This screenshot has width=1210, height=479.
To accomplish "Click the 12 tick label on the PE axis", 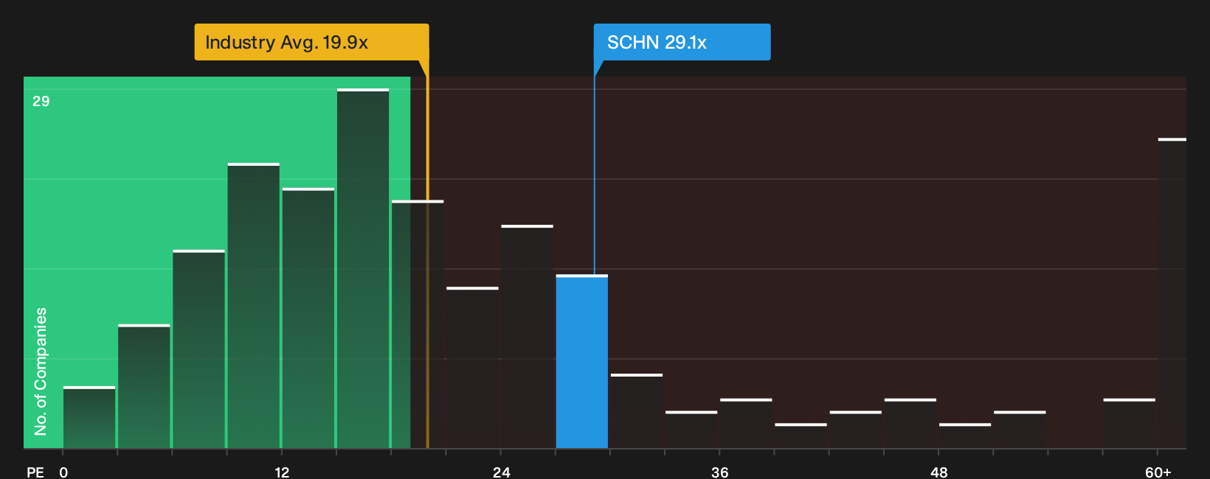I will 282,472.
